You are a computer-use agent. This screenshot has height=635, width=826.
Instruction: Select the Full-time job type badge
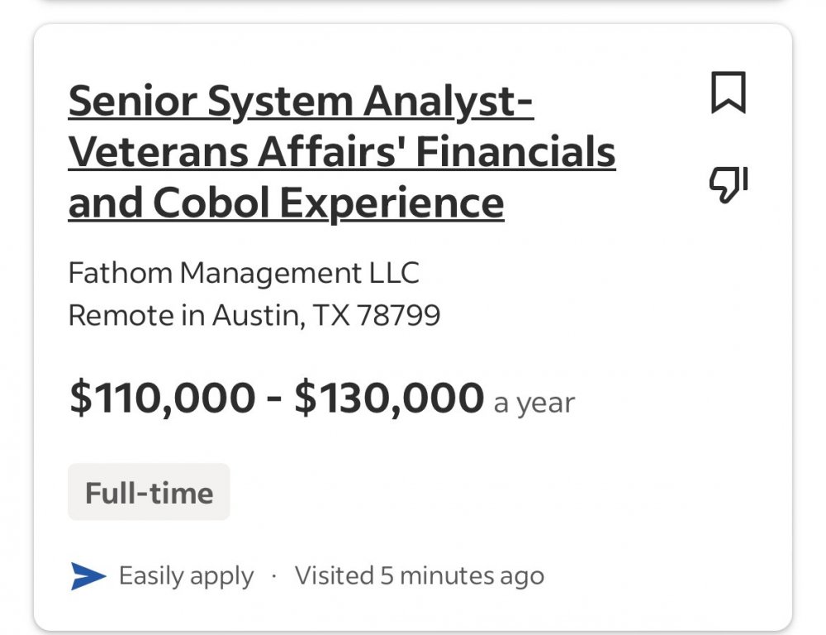(x=149, y=493)
